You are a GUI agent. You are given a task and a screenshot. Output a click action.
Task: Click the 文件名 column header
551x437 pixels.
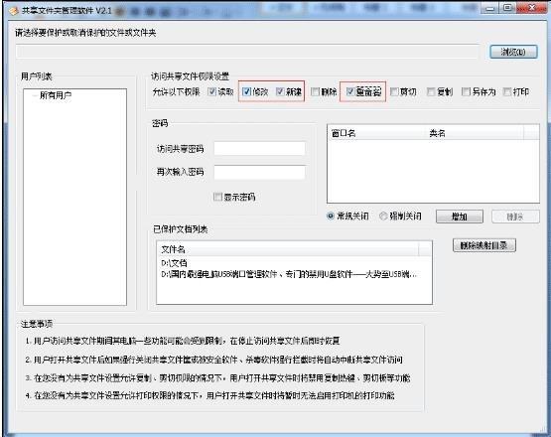tap(288, 249)
